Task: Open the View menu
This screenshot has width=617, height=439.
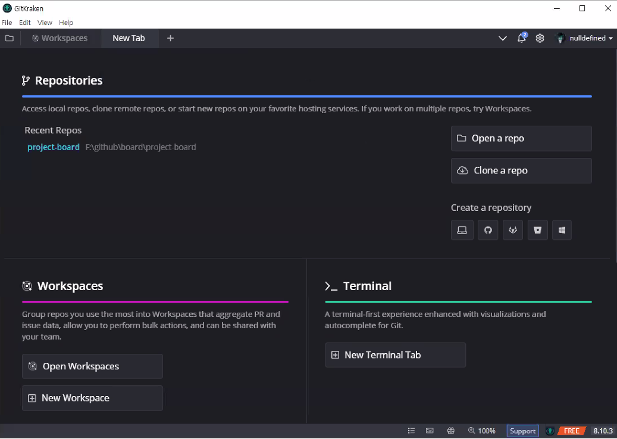Action: pyautogui.click(x=45, y=23)
